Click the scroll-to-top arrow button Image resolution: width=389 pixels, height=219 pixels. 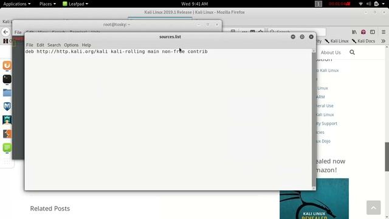click(x=373, y=207)
